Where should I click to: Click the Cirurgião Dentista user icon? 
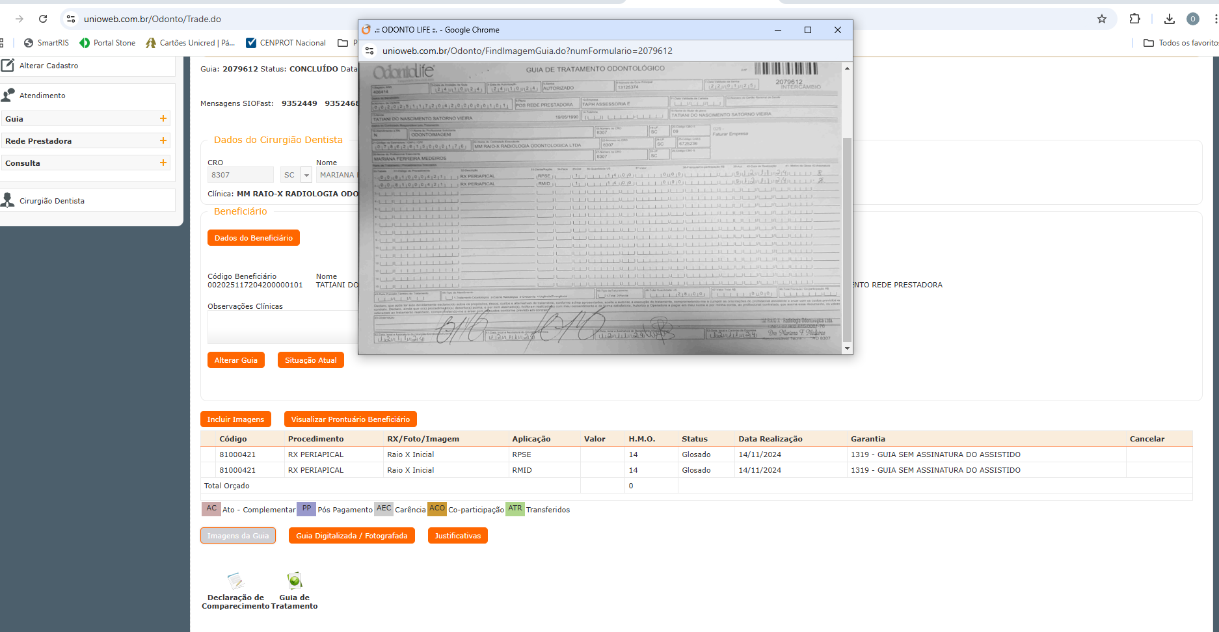(x=8, y=200)
